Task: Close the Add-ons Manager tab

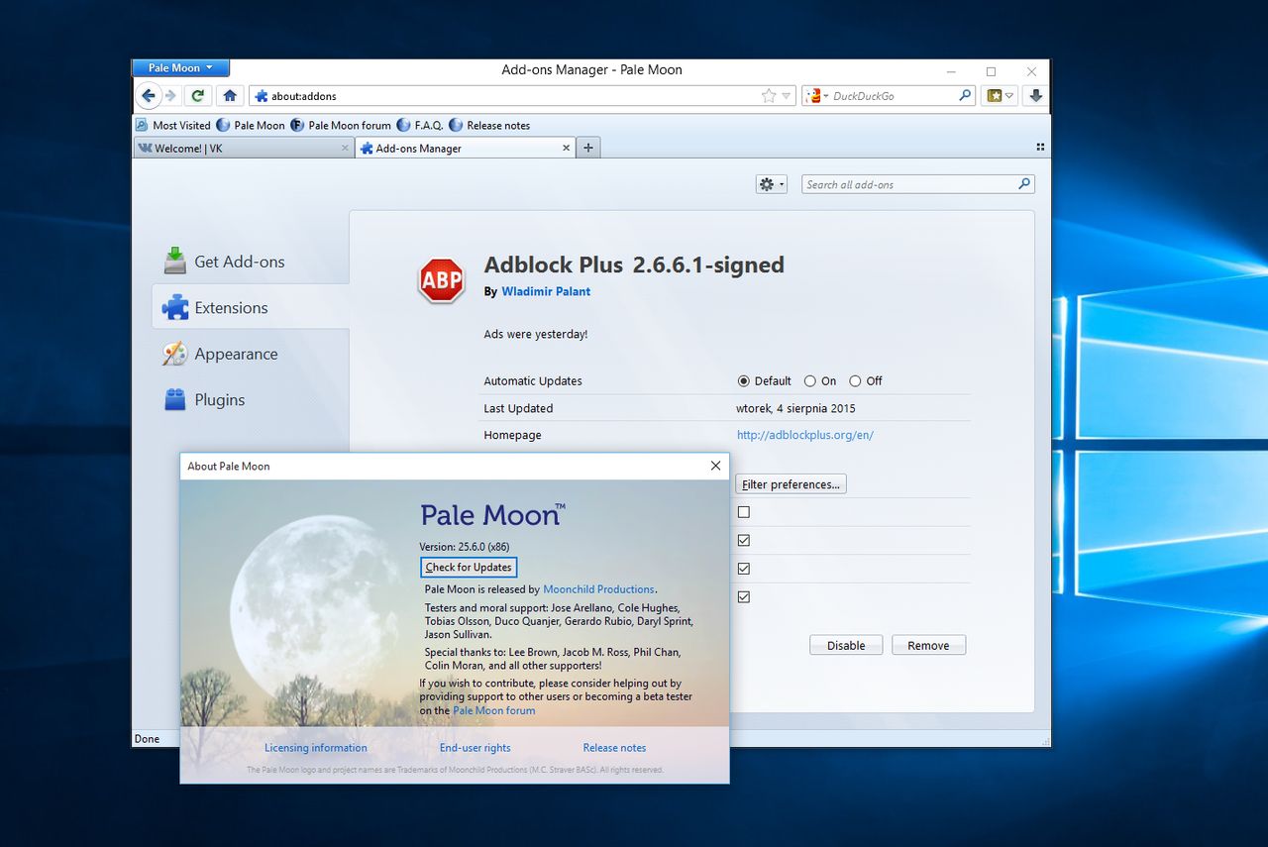Action: [x=567, y=149]
